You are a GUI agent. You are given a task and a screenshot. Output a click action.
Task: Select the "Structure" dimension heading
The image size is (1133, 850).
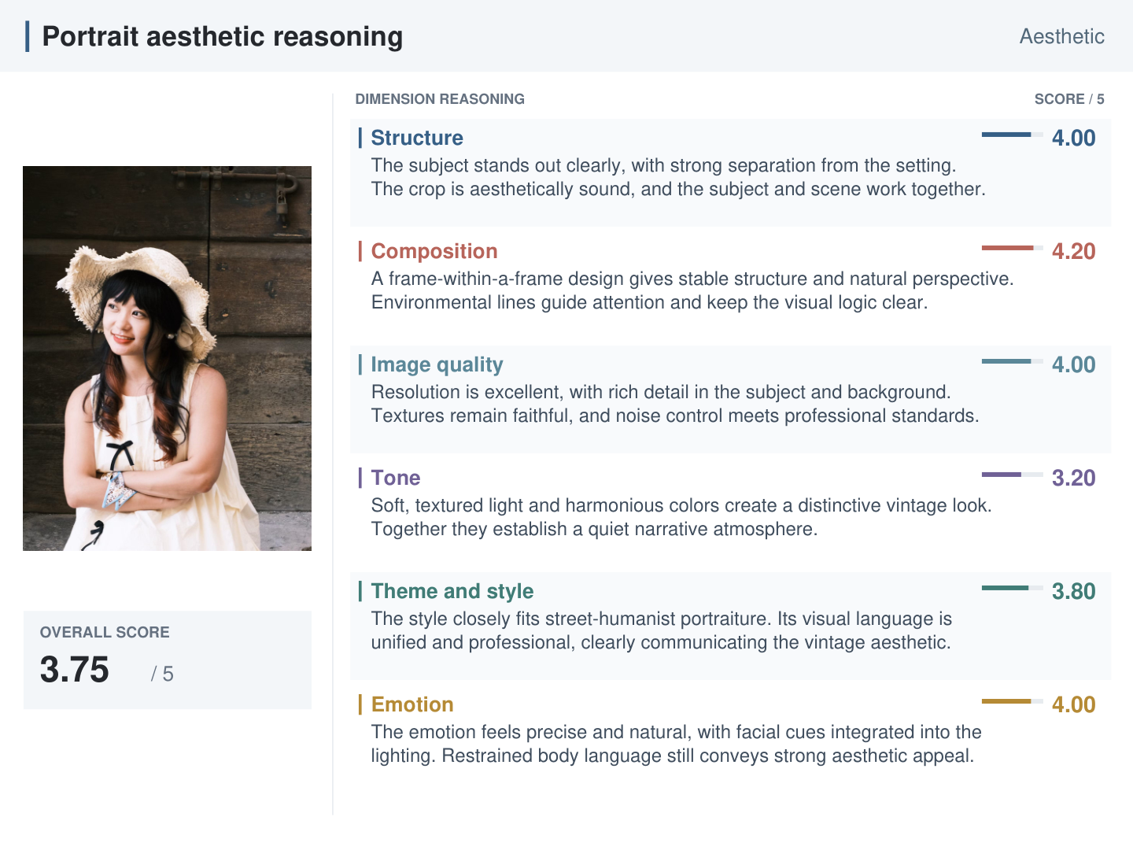click(x=417, y=138)
